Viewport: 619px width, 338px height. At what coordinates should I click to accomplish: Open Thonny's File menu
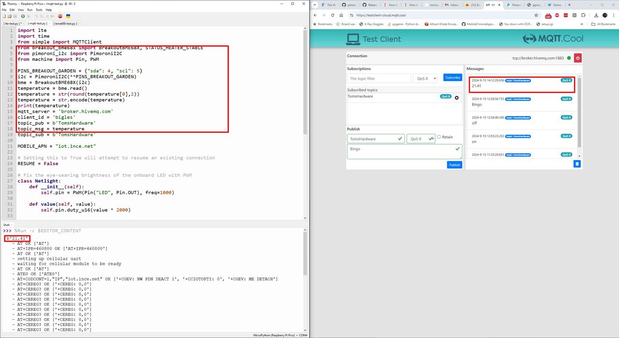(4, 10)
